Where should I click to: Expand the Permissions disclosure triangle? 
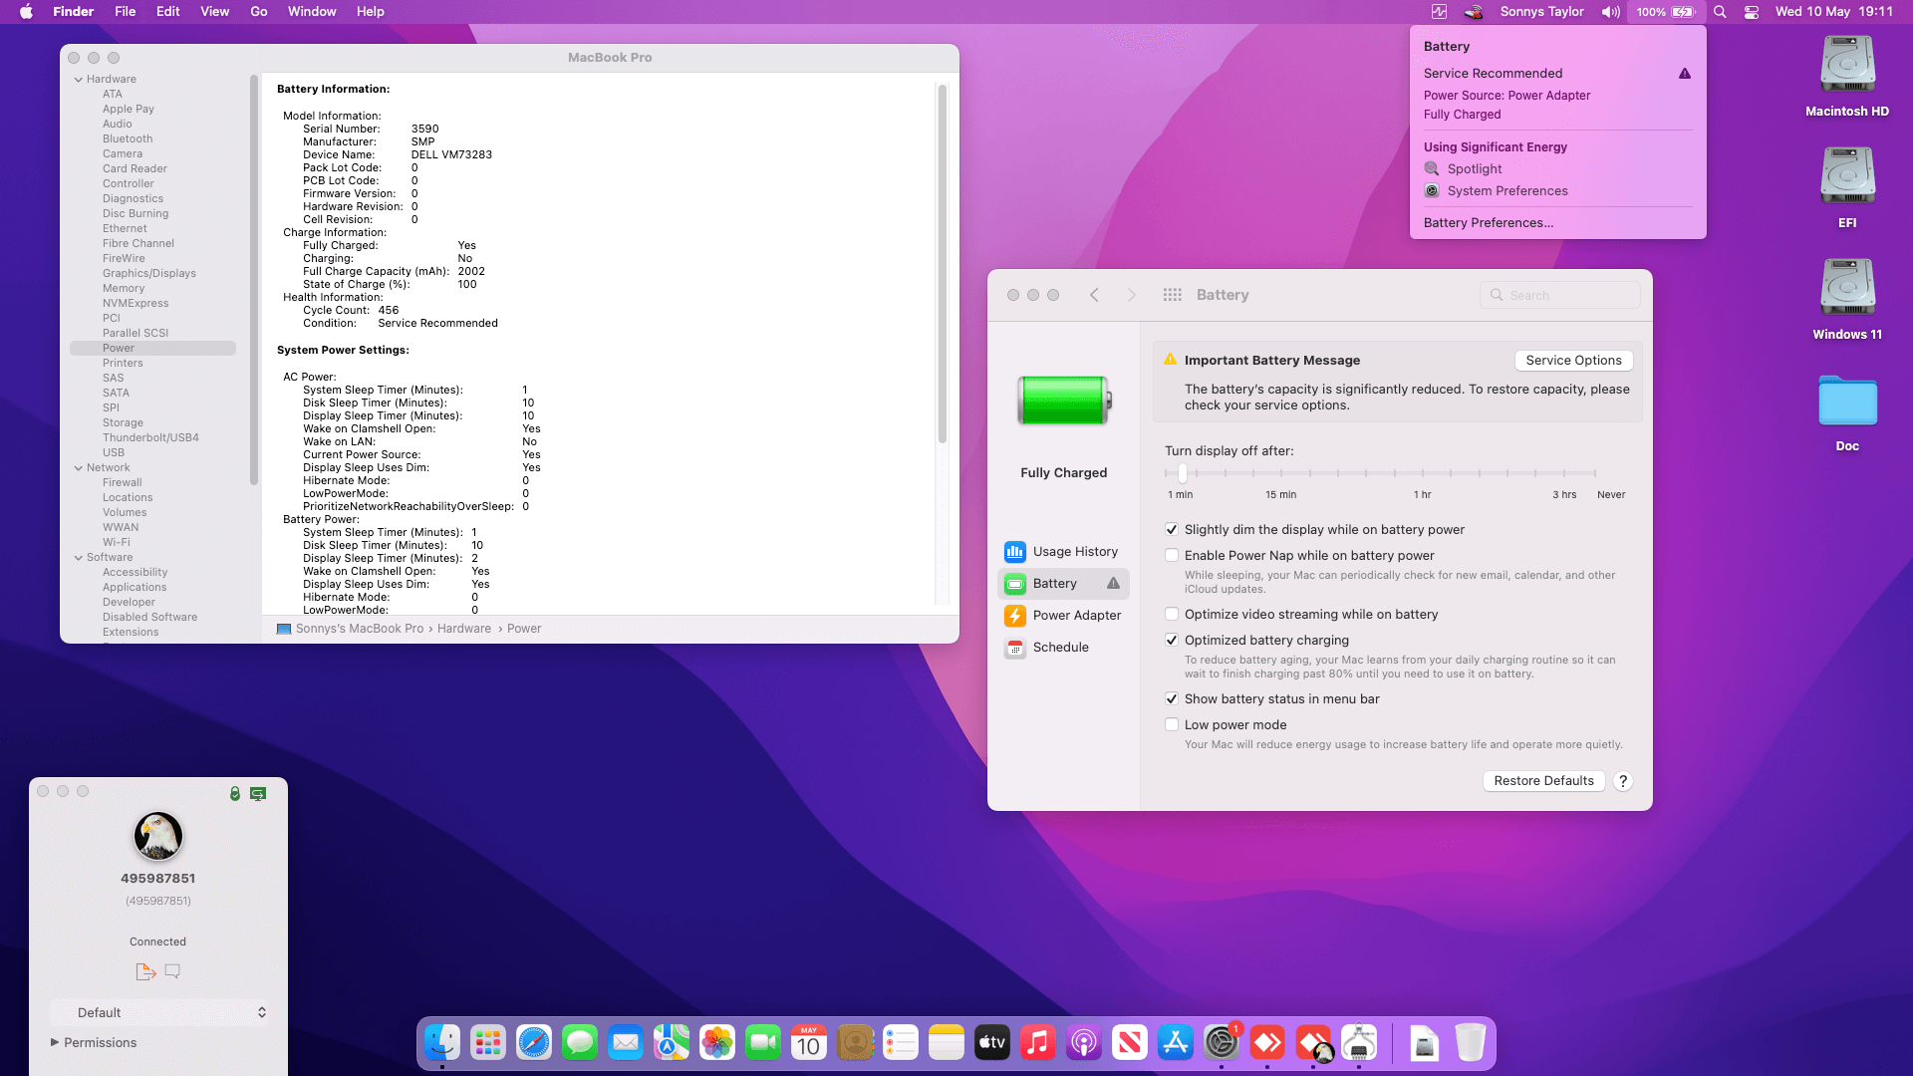click(x=55, y=1042)
